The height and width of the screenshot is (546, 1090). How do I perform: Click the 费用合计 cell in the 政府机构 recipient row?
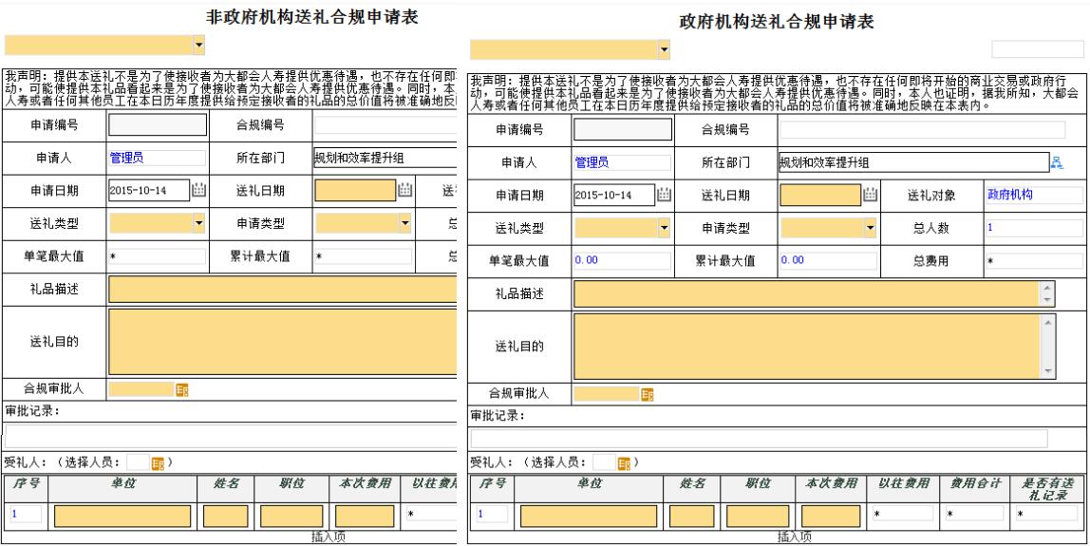974,514
